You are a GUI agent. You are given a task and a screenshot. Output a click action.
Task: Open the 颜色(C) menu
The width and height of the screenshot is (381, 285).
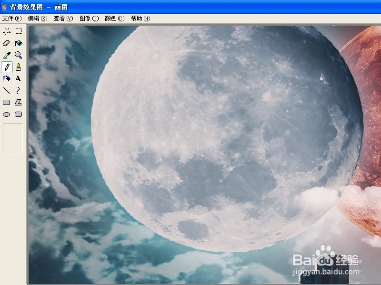[115, 19]
